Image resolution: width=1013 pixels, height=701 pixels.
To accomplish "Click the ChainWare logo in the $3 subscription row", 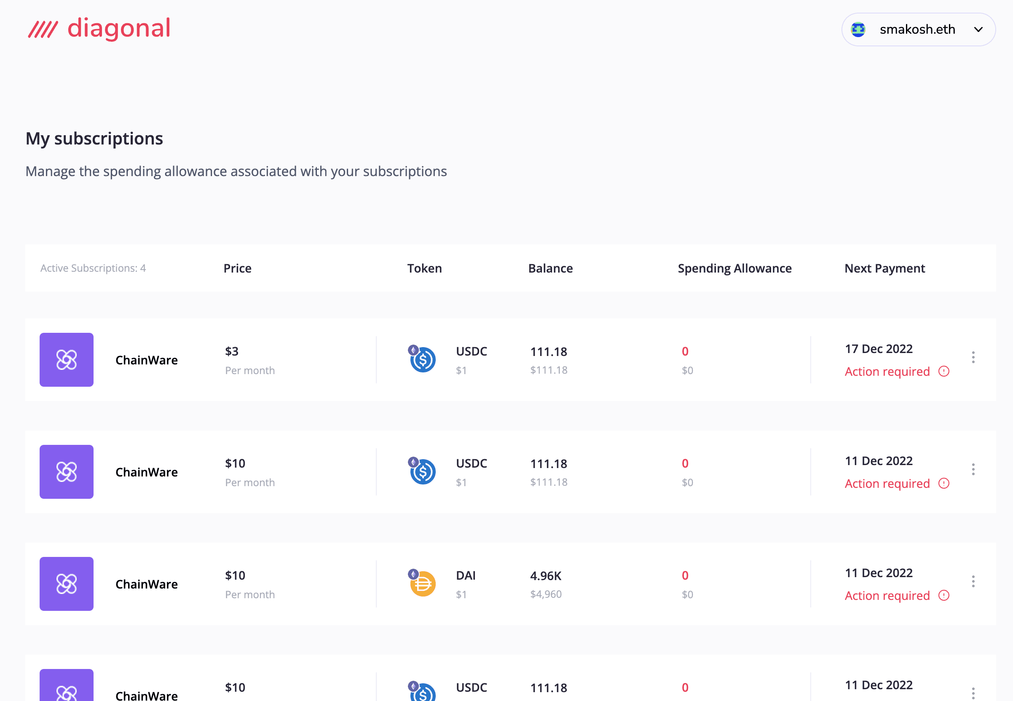I will pyautogui.click(x=66, y=360).
